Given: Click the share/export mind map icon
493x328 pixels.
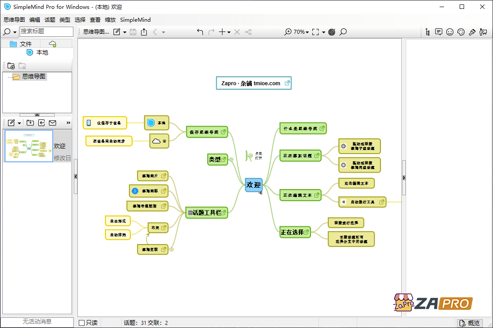Looking at the screenshot, I should (x=144, y=32).
